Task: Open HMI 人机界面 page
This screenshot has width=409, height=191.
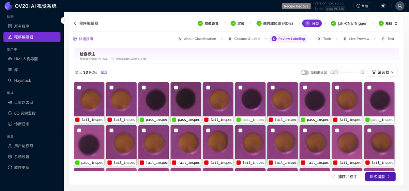Action: point(32,59)
